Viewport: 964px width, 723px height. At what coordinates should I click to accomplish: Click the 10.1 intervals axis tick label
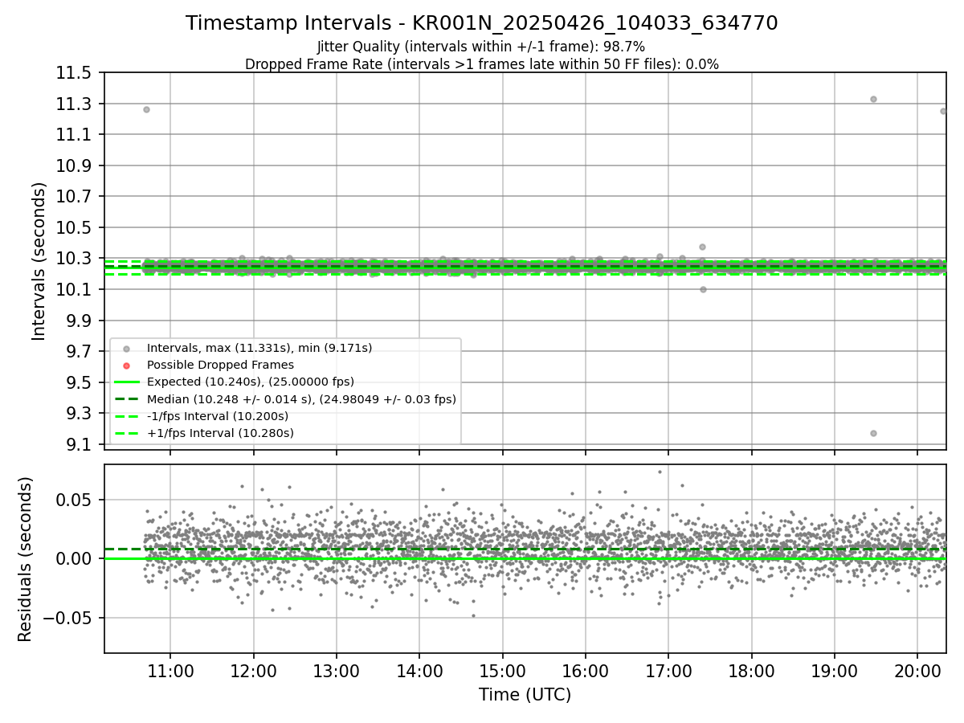coord(73,290)
